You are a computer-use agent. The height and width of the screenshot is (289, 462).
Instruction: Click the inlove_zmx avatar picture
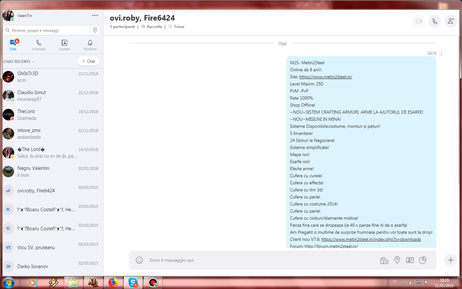coord(8,134)
